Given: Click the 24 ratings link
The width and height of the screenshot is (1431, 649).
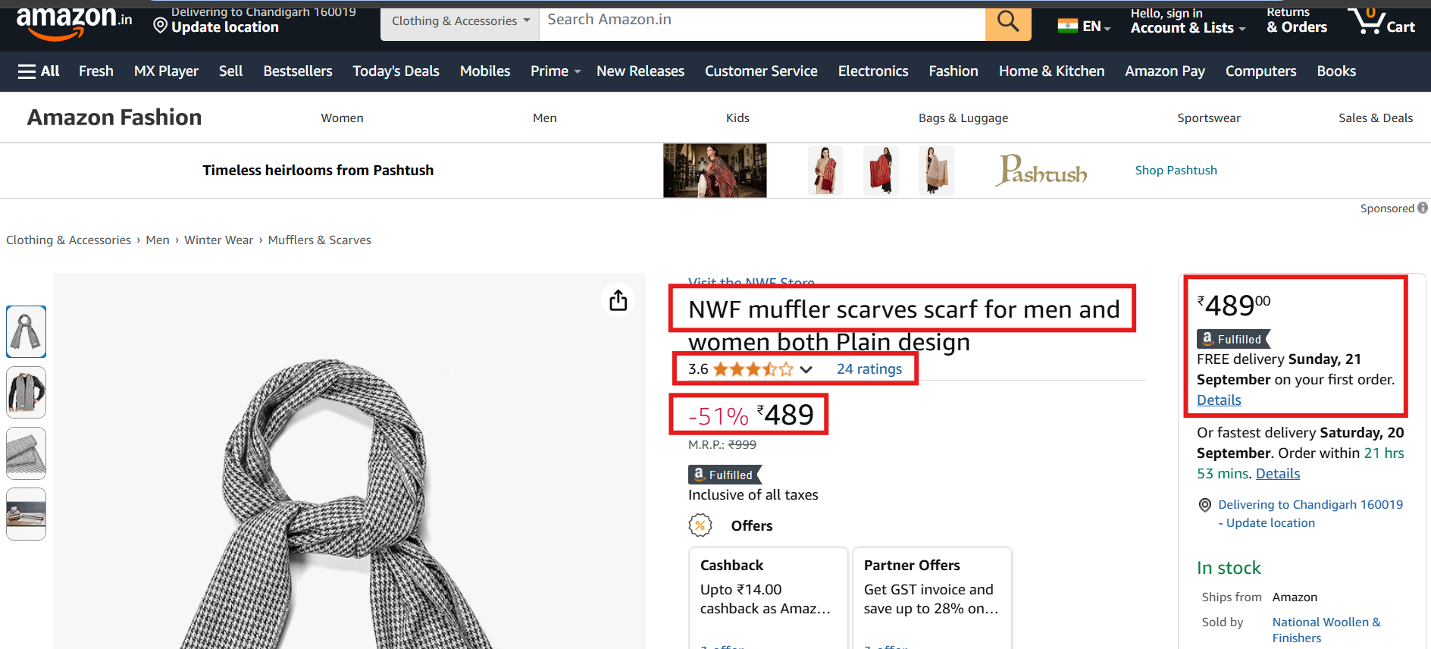Looking at the screenshot, I should pyautogui.click(x=869, y=369).
